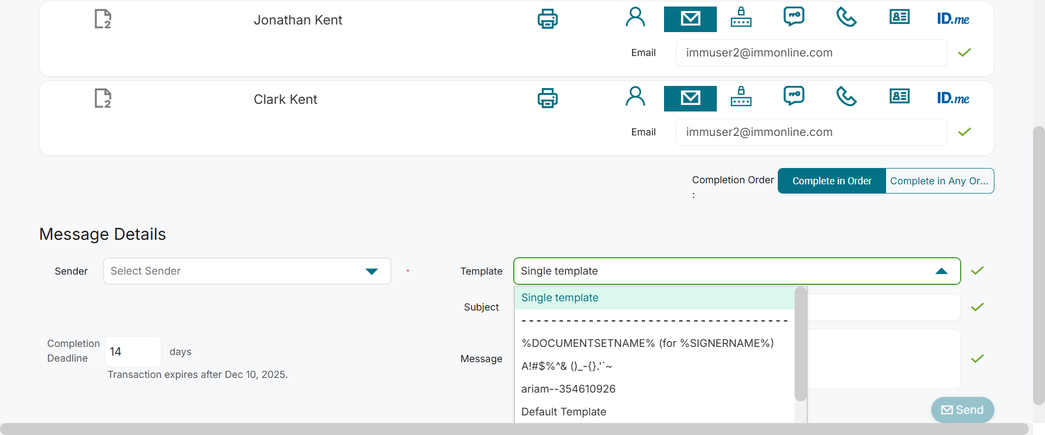Screen dimensions: 1045x435
Task: Click Completion Deadline days field
Action: point(132,352)
